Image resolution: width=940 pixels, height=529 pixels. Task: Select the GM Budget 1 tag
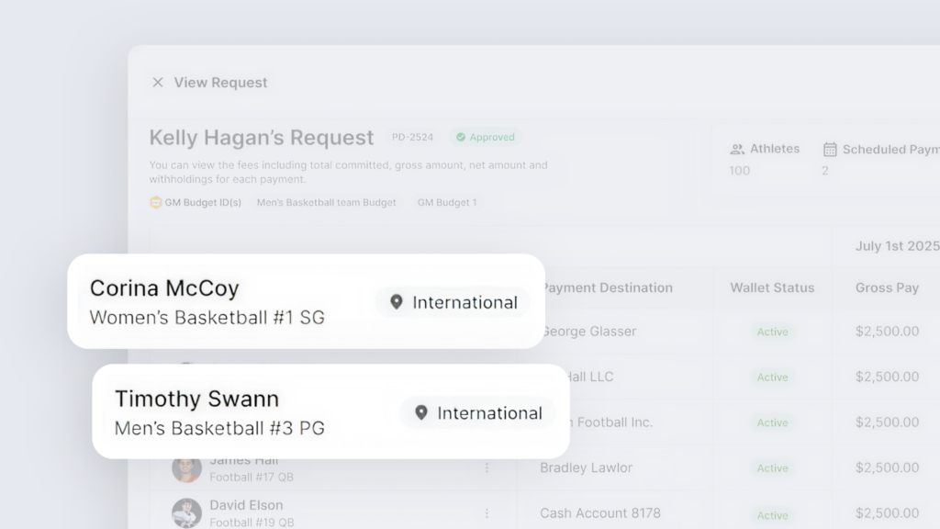click(x=447, y=202)
